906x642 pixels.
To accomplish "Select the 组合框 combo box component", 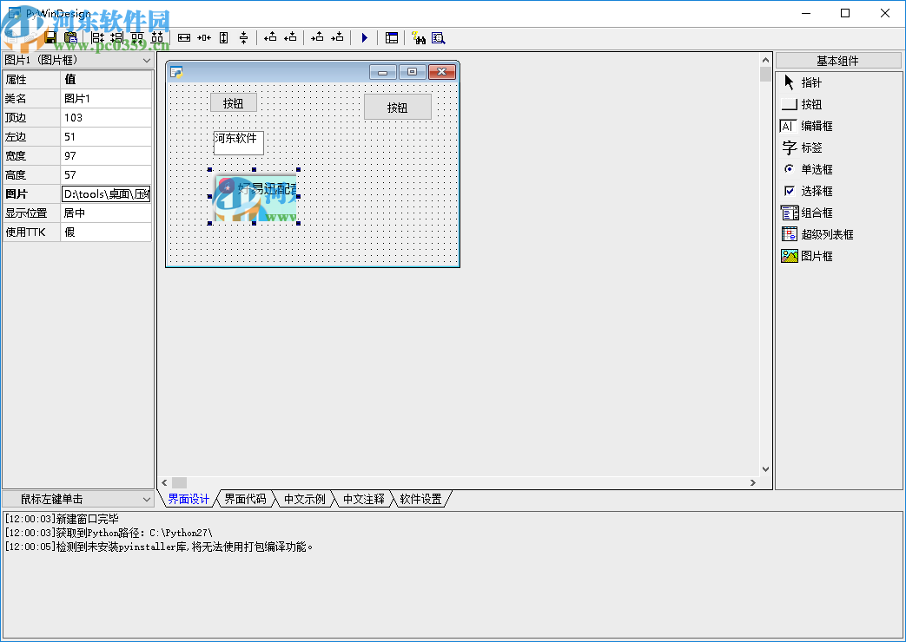I will 807,213.
